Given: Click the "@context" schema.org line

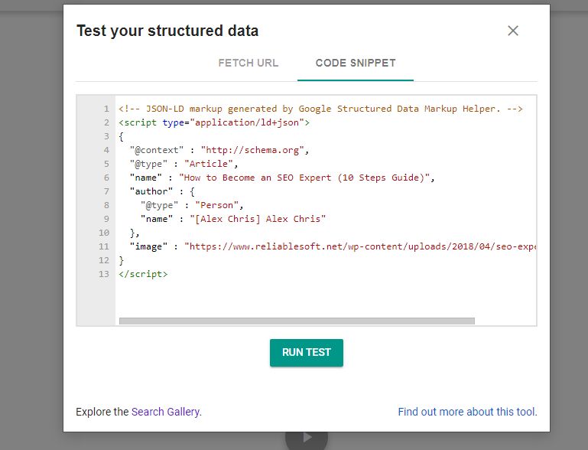Looking at the screenshot, I should [219, 150].
